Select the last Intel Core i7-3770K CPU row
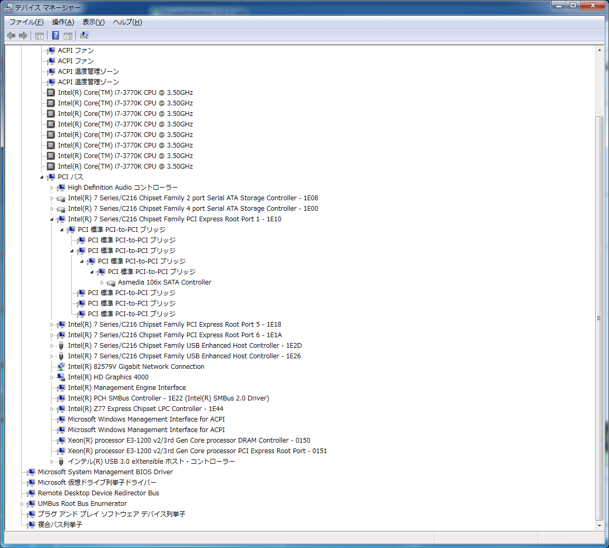The width and height of the screenshot is (609, 548). click(125, 166)
